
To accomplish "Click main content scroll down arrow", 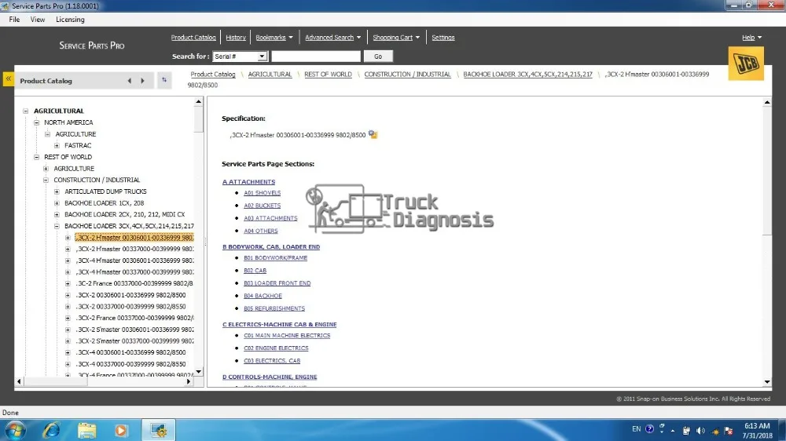I will pos(767,382).
